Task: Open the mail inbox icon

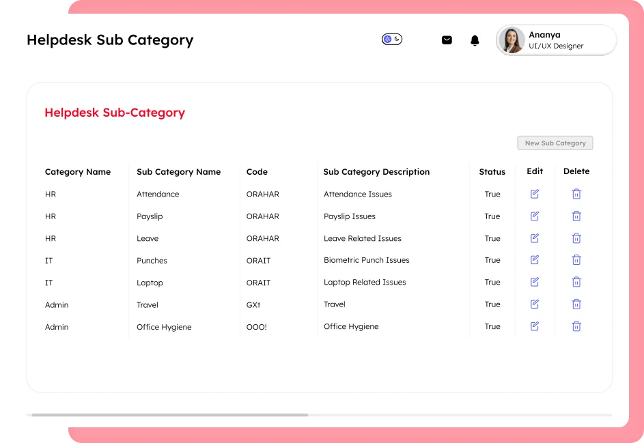Action: coord(447,40)
